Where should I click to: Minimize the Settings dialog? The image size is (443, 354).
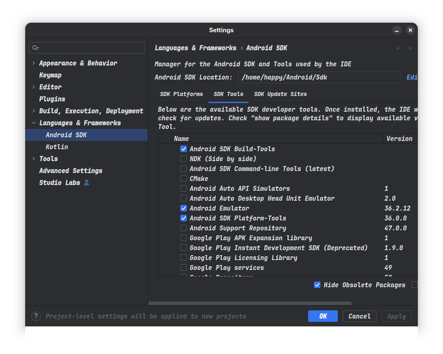click(x=397, y=30)
